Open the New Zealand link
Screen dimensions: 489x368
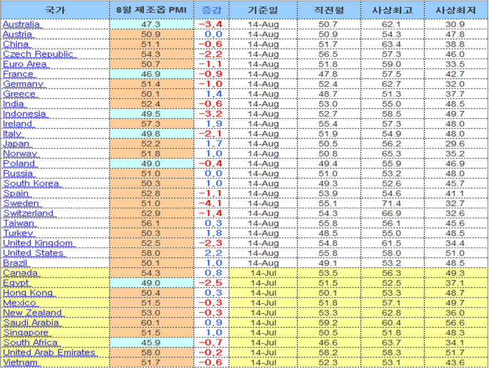pyautogui.click(x=33, y=312)
